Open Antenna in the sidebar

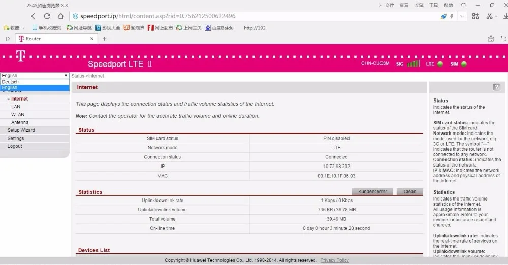pyautogui.click(x=20, y=122)
